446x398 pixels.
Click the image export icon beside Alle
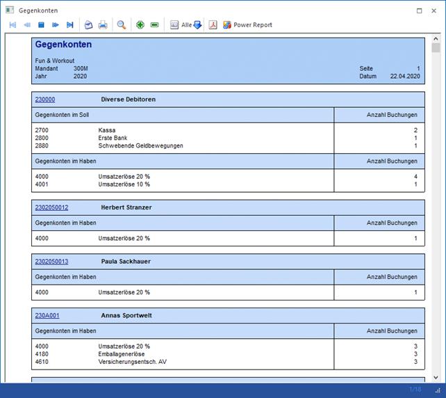click(174, 25)
